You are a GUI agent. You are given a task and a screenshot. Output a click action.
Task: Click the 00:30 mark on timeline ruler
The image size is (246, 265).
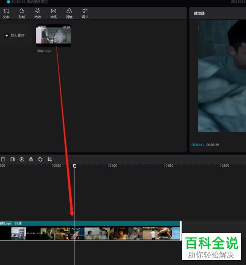tap(57, 166)
